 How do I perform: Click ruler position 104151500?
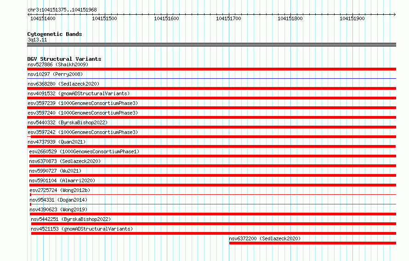[x=105, y=18]
